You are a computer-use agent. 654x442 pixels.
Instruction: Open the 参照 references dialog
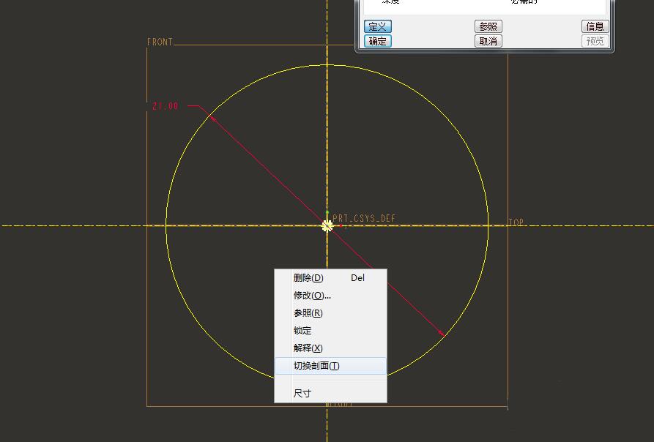pos(488,26)
